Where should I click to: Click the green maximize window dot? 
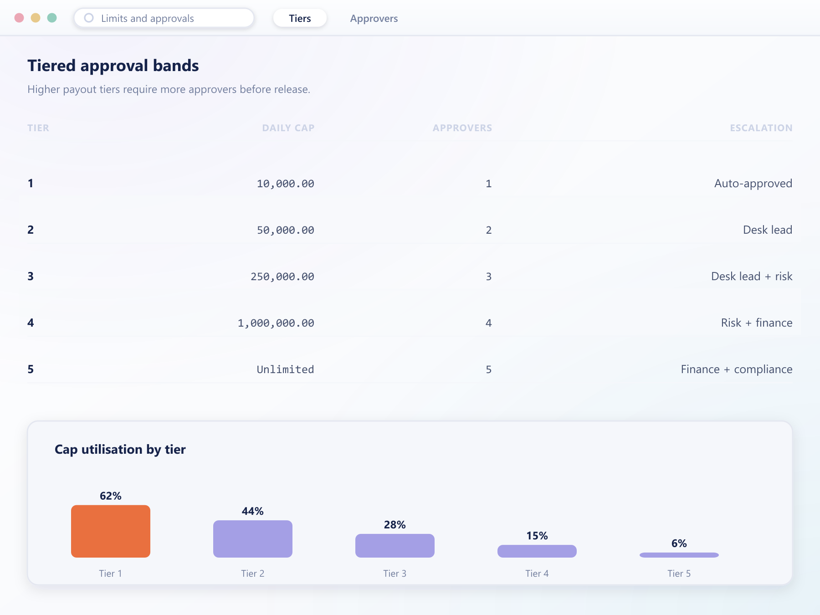click(x=52, y=18)
